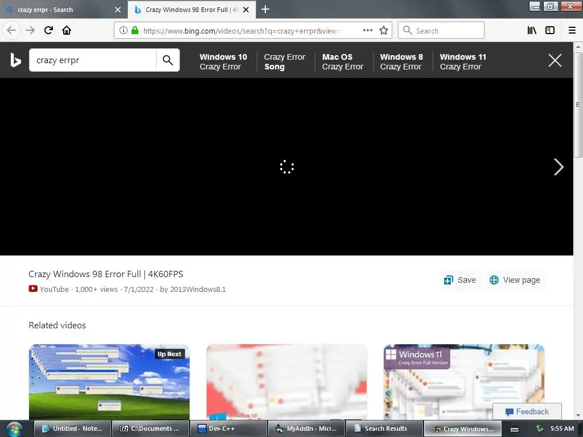Click the Bing logo

(15, 60)
